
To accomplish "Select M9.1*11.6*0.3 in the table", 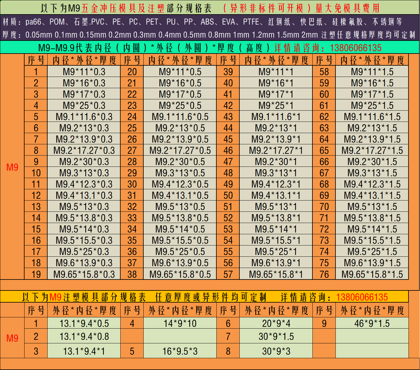I will pos(84,117).
